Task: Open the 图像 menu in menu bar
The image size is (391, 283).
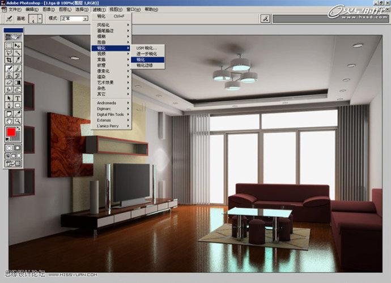Action: [49, 10]
